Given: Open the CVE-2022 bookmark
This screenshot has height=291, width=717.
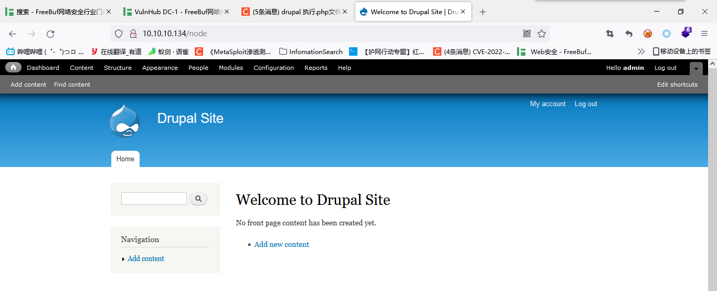Looking at the screenshot, I should click(x=471, y=51).
